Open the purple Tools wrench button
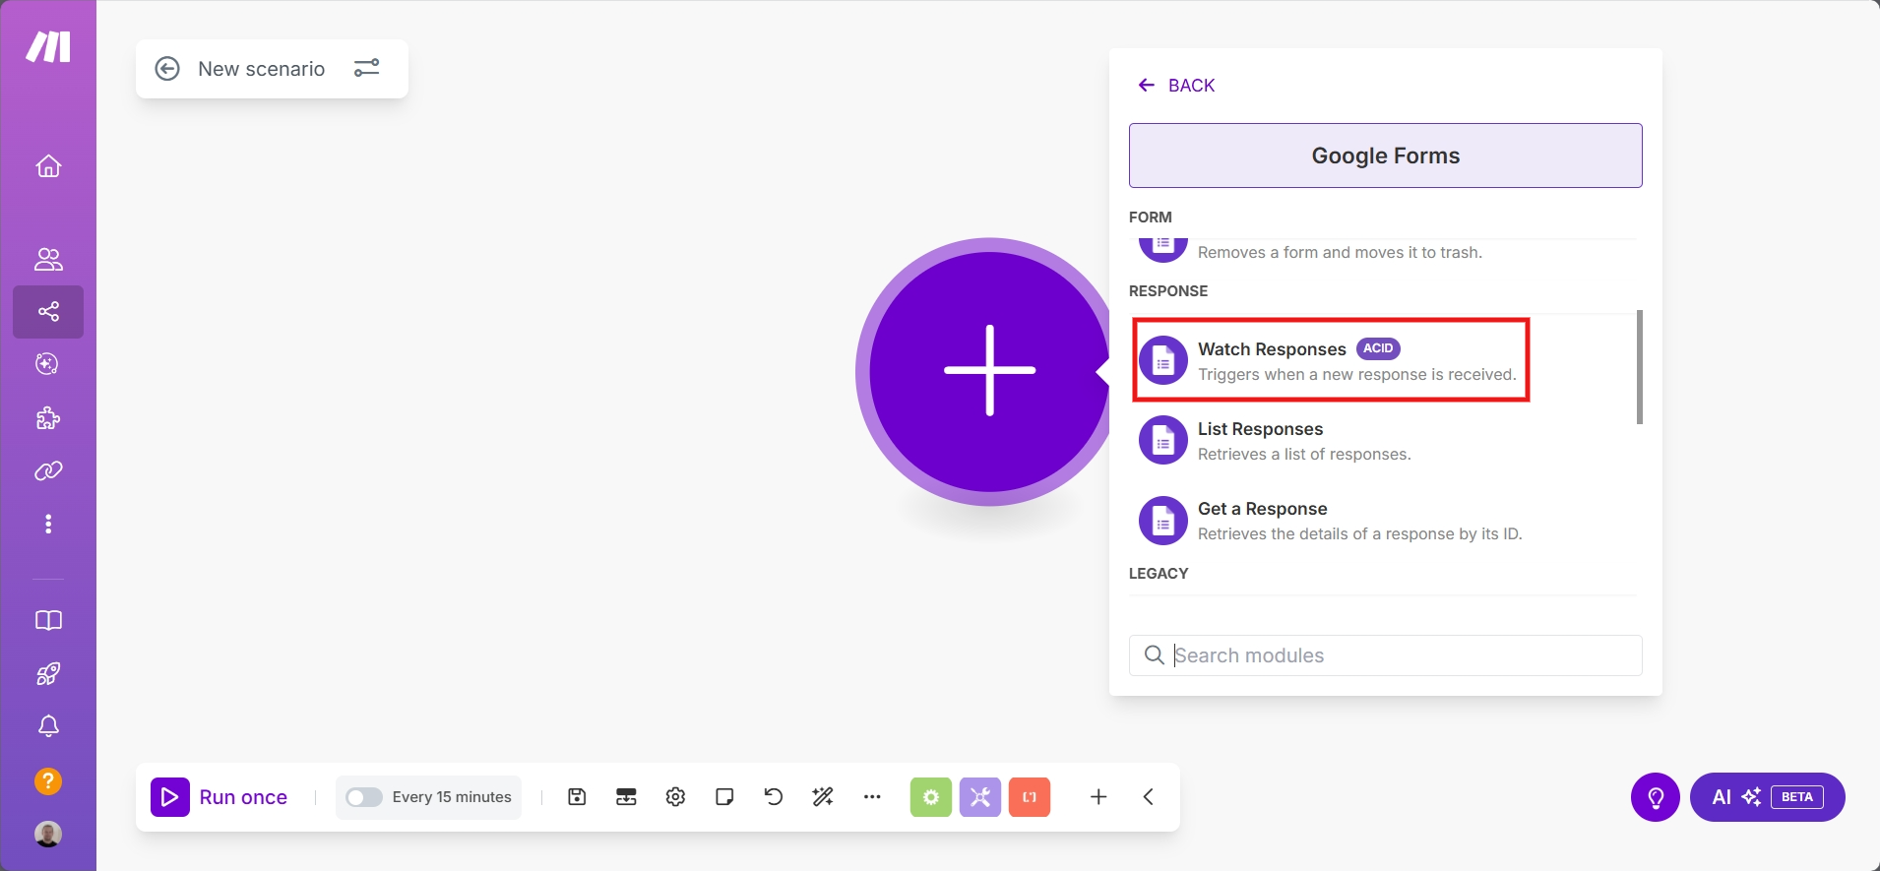Viewport: 1880px width, 871px height. pos(980,797)
